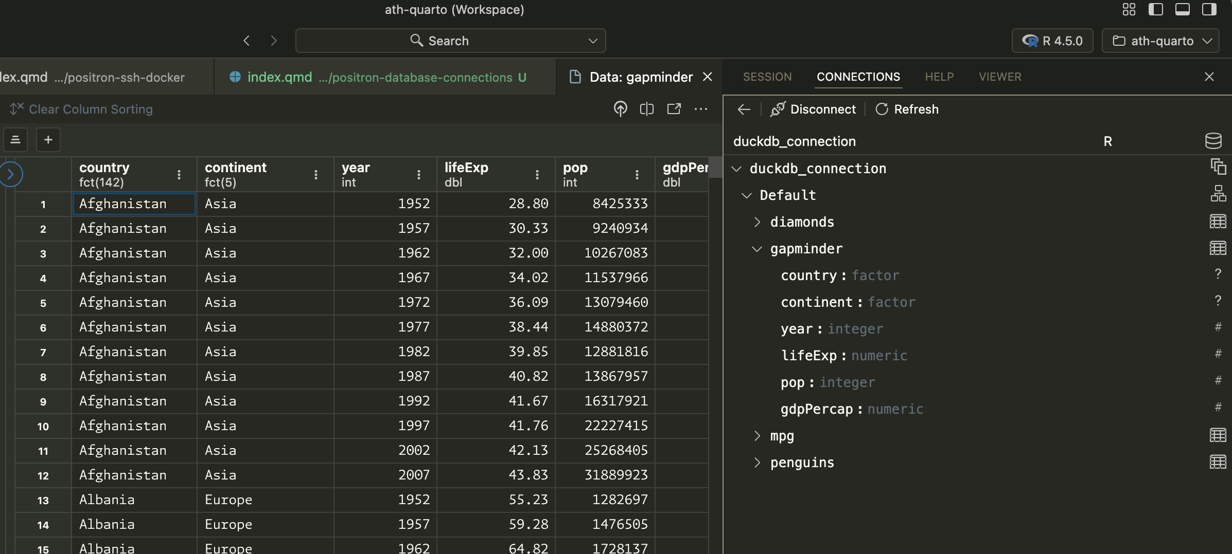
Task: Collapse the Default schema node
Action: pyautogui.click(x=747, y=195)
